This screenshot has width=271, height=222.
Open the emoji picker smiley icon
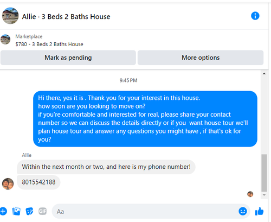point(243,211)
